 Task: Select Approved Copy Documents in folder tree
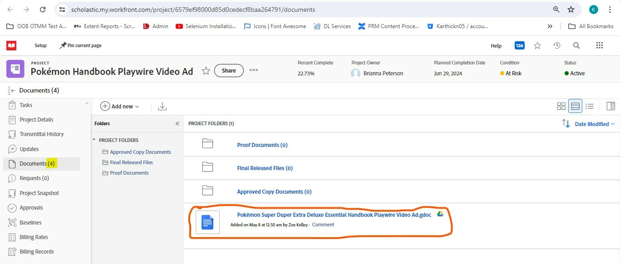tap(140, 152)
